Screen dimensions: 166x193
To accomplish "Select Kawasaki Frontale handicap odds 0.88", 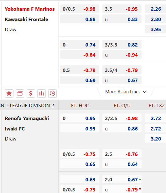I will click(x=80, y=19).
